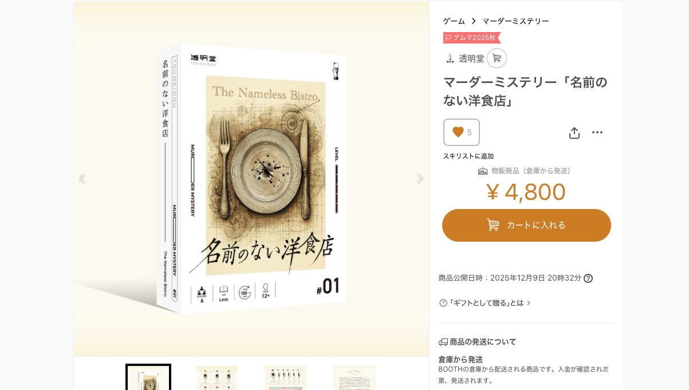Click the right arrow to view next product image
Screen dimensions: 689x390
pos(420,179)
